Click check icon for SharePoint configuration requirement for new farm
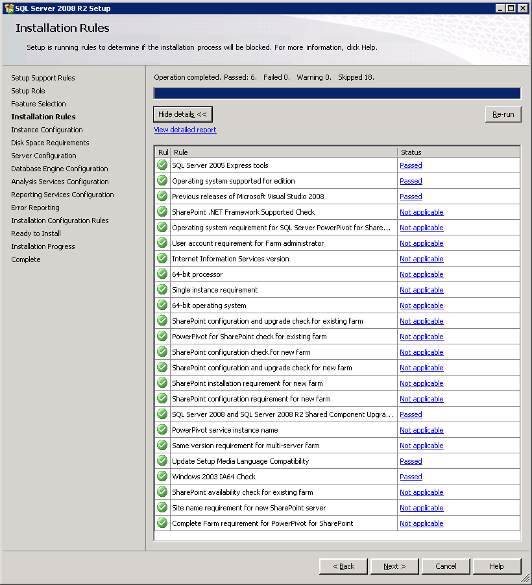532x585 pixels. click(x=162, y=398)
